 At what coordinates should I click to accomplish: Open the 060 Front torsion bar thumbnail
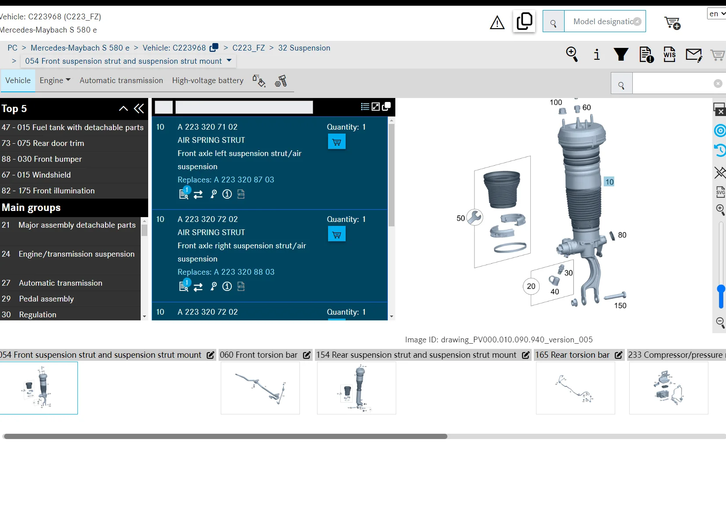tap(260, 388)
